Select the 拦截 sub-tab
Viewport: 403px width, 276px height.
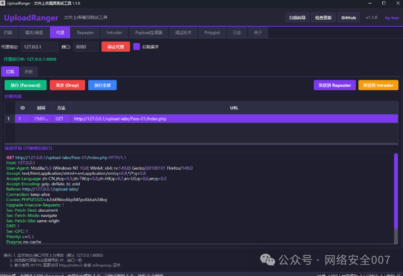[10, 71]
